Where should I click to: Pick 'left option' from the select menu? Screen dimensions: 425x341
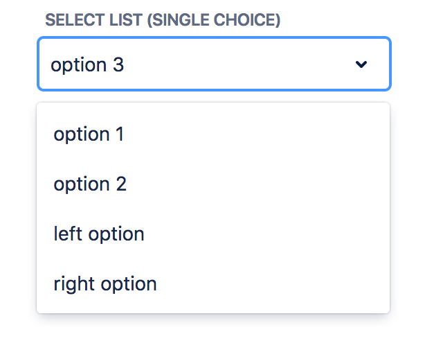pos(98,234)
